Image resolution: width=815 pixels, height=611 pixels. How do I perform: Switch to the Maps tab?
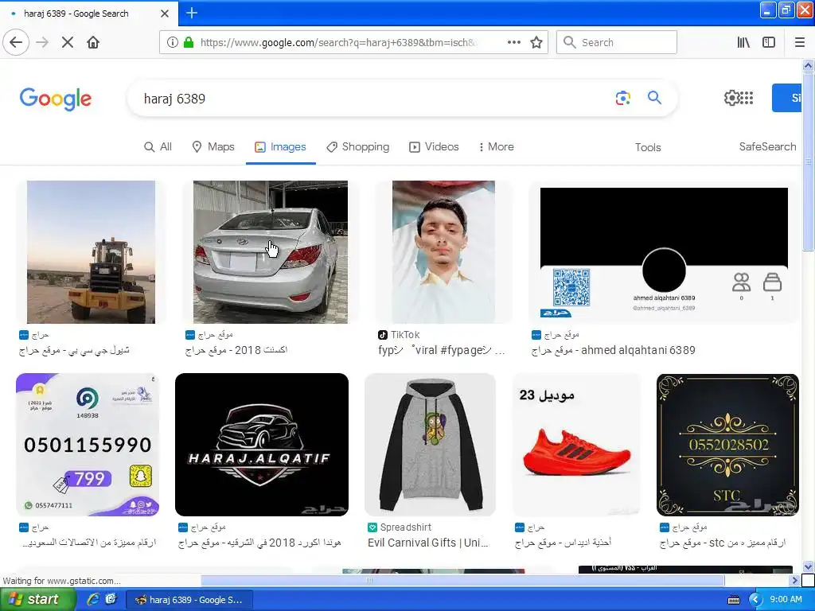tap(213, 147)
